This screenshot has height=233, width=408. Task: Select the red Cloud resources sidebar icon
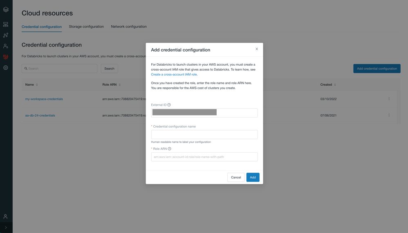tap(6, 57)
